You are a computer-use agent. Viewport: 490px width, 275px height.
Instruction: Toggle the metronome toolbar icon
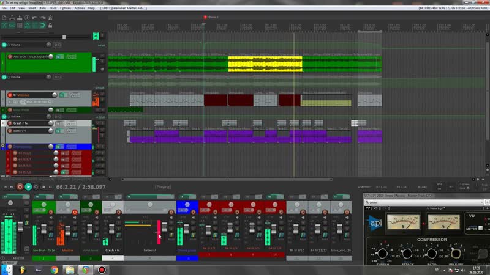pos(50,18)
